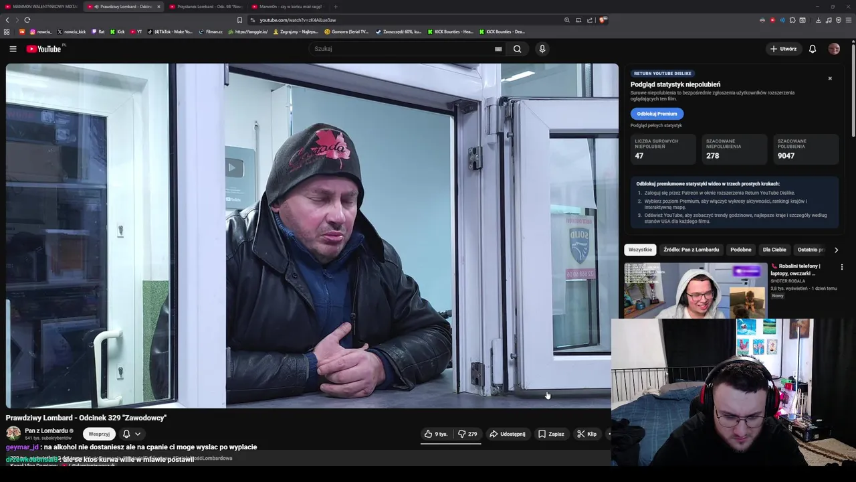Go back with the browser back arrow
856x482 pixels.
tap(7, 20)
